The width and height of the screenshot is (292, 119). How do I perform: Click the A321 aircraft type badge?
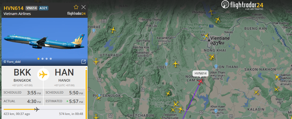point(44,8)
